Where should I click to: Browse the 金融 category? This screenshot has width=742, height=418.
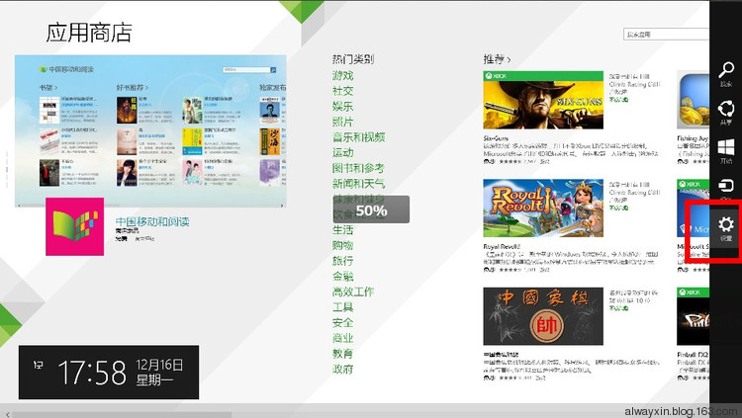coord(342,276)
